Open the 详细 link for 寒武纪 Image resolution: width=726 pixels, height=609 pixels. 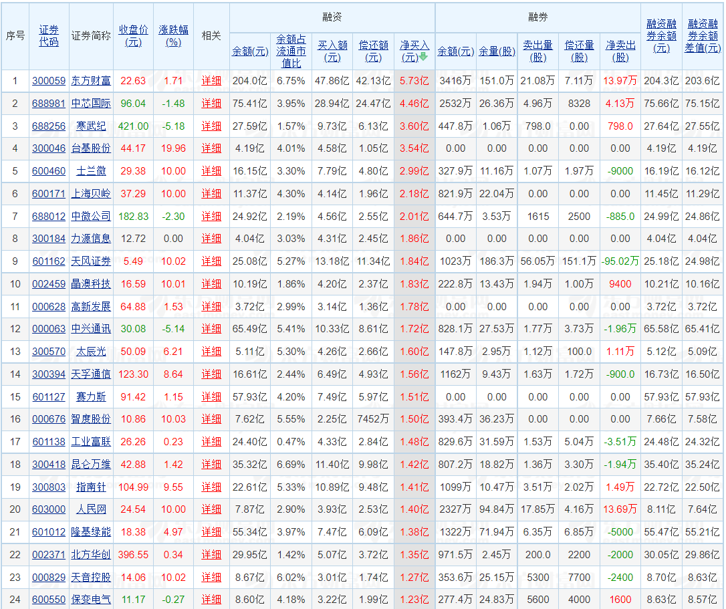(x=211, y=126)
